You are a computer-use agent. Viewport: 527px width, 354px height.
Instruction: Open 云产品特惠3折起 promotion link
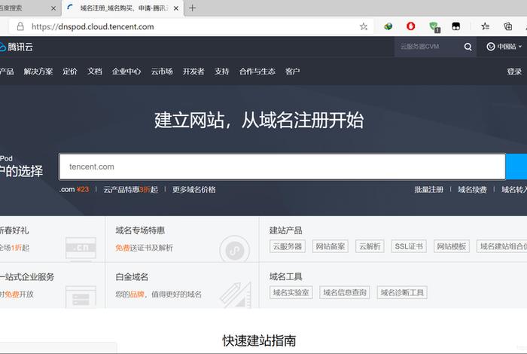[x=131, y=190]
